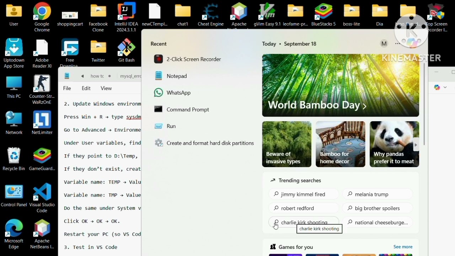The width and height of the screenshot is (455, 256).
Task: Switch to mysql_err tab in Notepad
Action: 130,76
